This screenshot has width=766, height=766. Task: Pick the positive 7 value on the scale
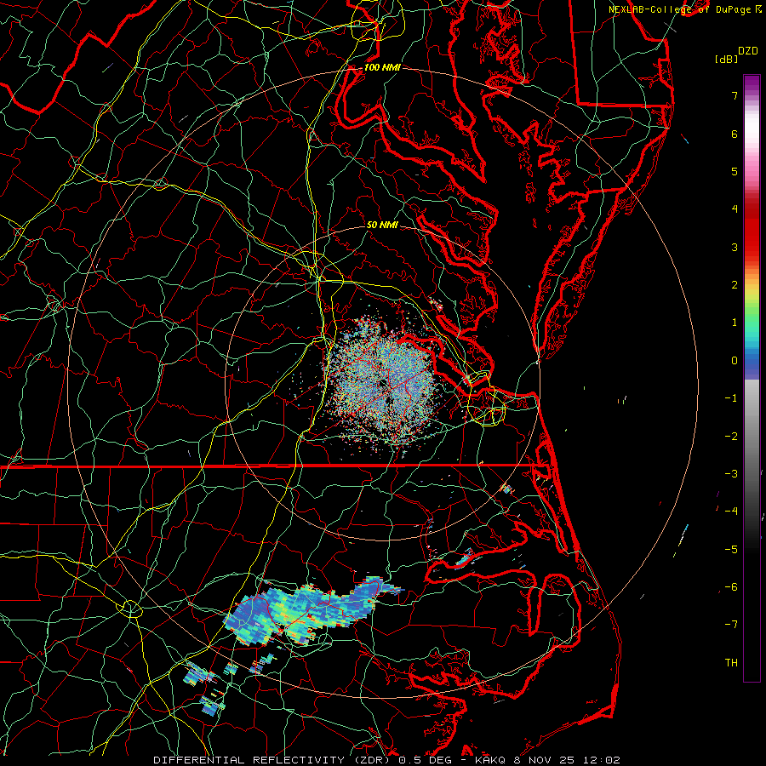735,95
